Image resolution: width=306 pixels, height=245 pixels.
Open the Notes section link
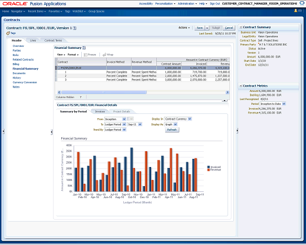(x=16, y=87)
